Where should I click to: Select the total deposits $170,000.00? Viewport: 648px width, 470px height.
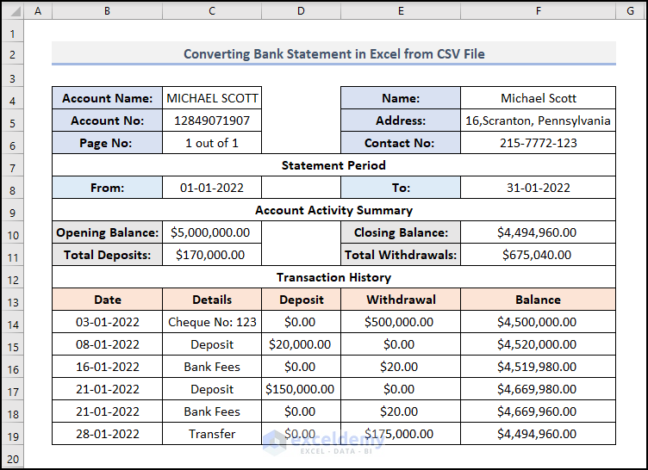coord(212,255)
